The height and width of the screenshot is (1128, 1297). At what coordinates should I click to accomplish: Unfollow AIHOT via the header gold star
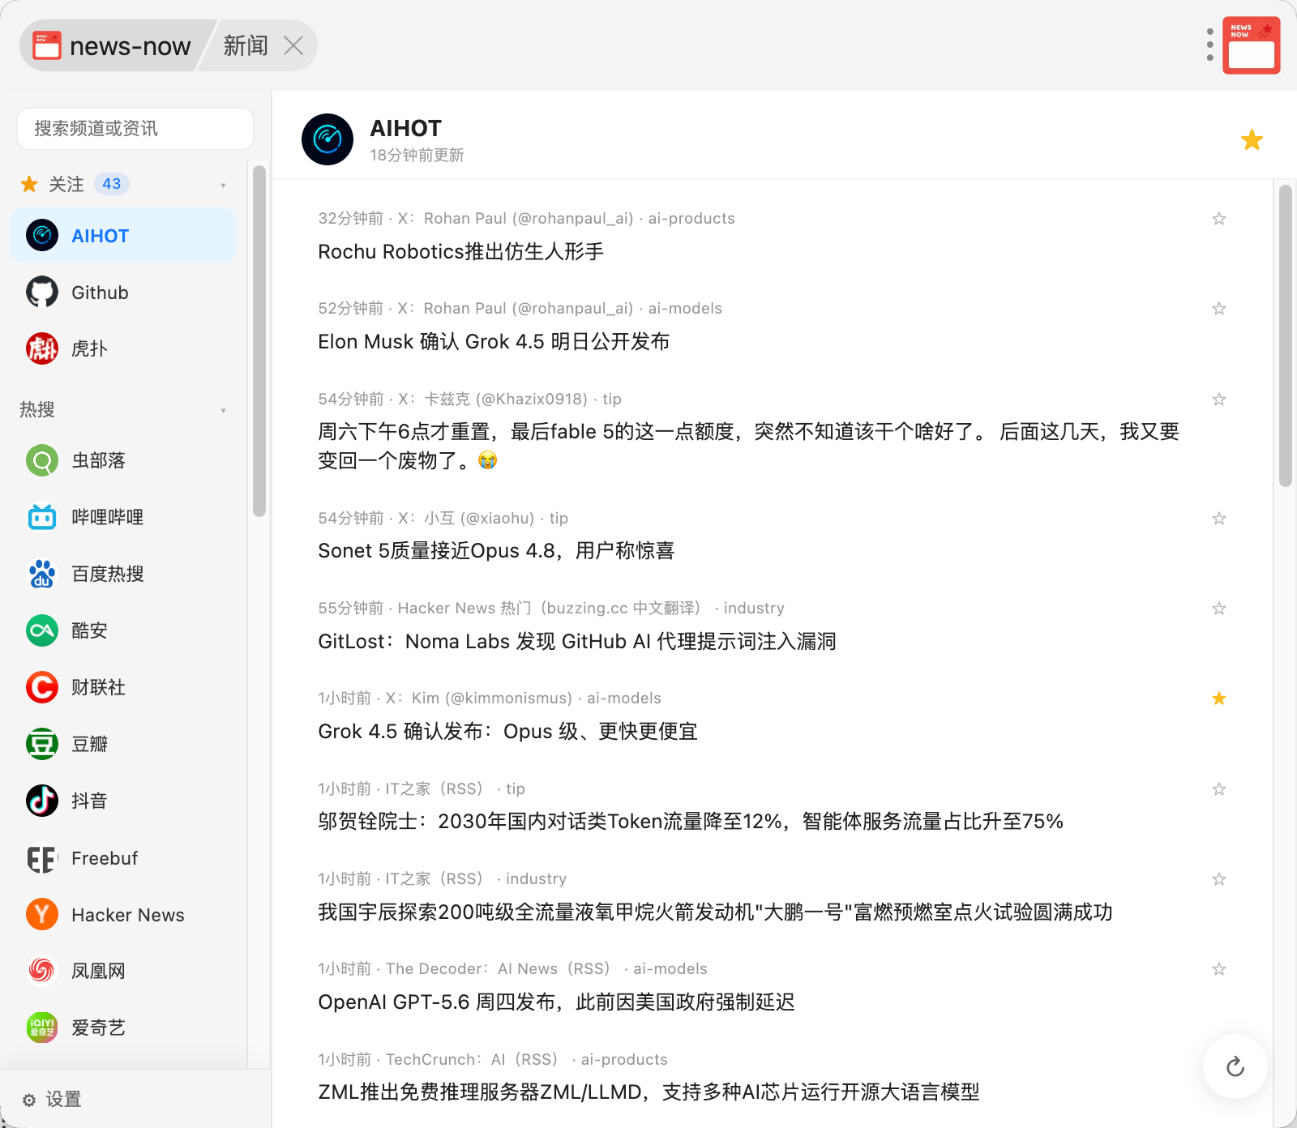pos(1252,140)
